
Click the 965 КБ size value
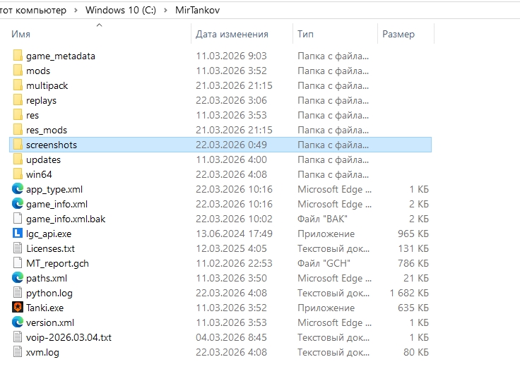pos(413,234)
